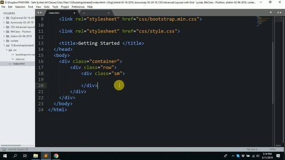Click the editor vertical scrollbar
The image size is (285, 160).
click(273, 72)
